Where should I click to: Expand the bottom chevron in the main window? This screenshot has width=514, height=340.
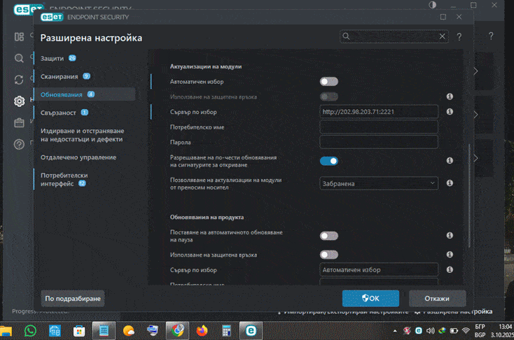tap(476, 158)
